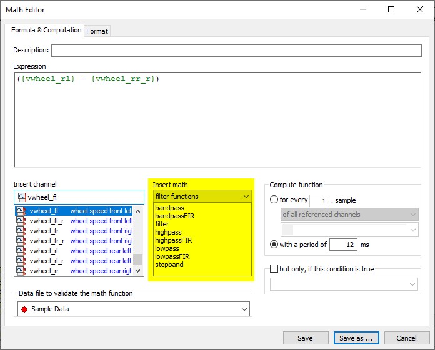Viewport: 435px width, 350px height.
Task: Click {vwheel_rl} in the expression
Action: (48, 79)
